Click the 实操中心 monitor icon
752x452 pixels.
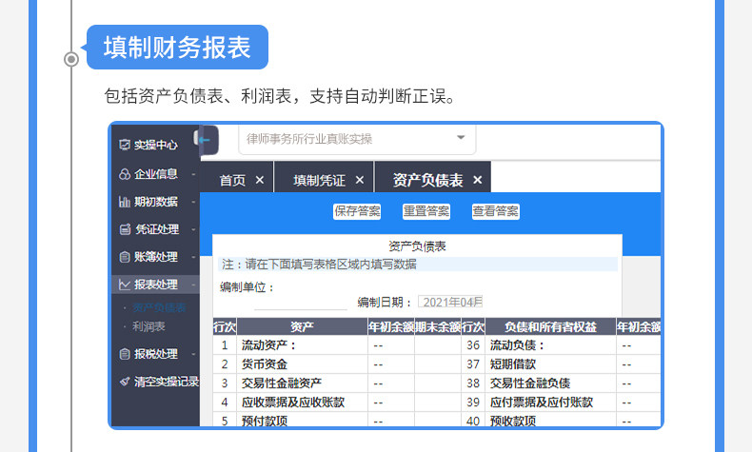[125, 145]
